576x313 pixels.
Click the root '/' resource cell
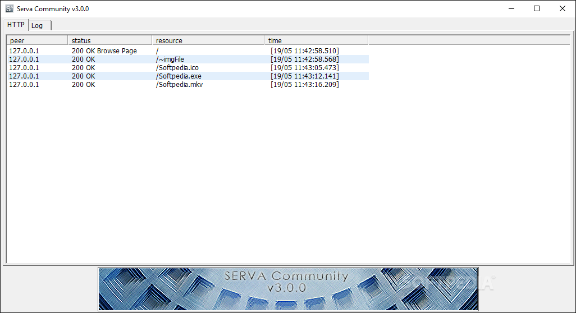point(157,50)
